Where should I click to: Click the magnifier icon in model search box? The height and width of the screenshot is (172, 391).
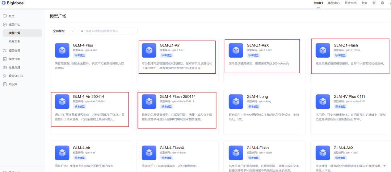(x=82, y=31)
